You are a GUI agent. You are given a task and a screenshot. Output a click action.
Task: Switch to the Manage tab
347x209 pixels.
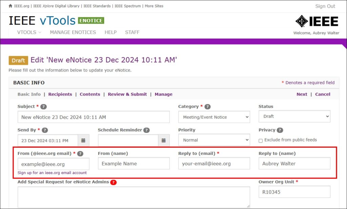pos(164,94)
